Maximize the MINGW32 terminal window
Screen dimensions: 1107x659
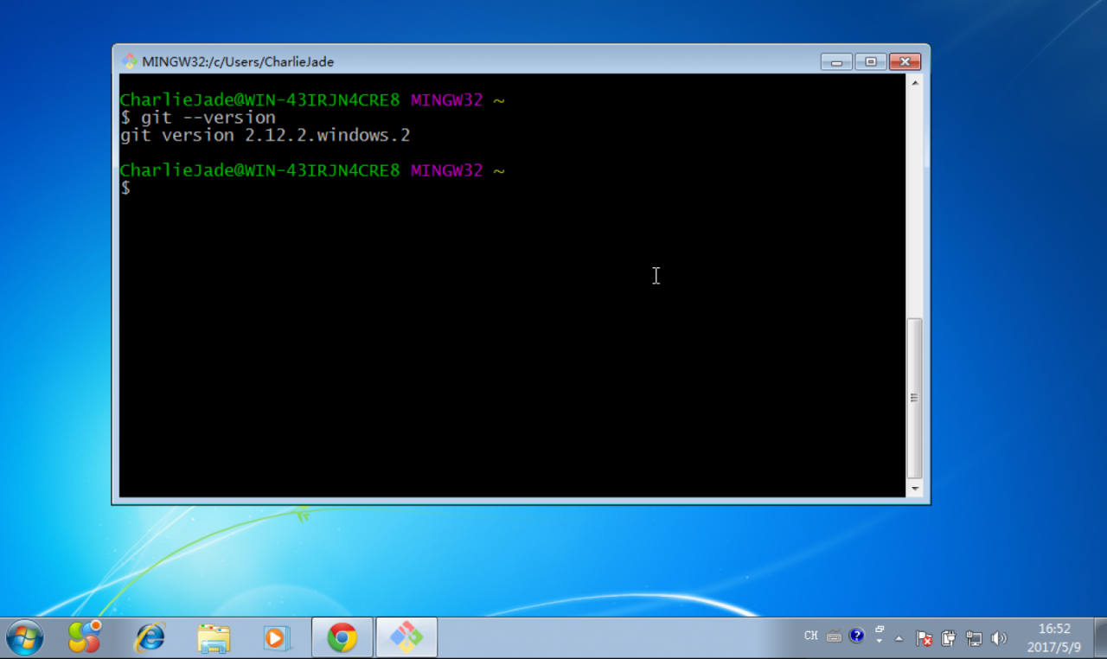click(x=870, y=62)
